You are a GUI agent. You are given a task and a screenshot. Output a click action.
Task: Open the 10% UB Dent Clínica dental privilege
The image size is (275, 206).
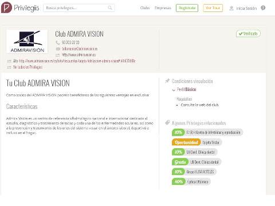[195, 152]
